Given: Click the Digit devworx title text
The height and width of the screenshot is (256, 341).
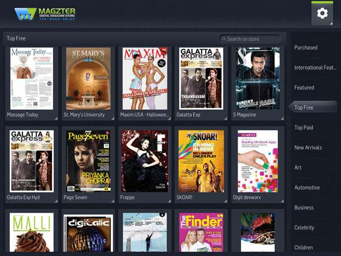Looking at the screenshot, I should [247, 197].
